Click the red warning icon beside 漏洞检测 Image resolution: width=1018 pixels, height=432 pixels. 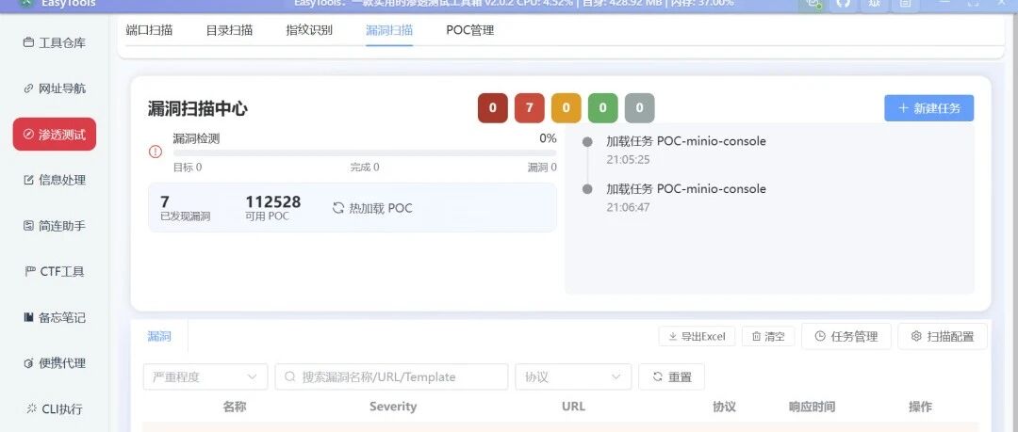tap(156, 152)
